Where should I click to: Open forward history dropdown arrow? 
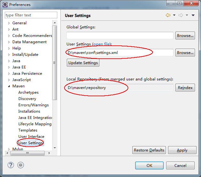pos(187,15)
